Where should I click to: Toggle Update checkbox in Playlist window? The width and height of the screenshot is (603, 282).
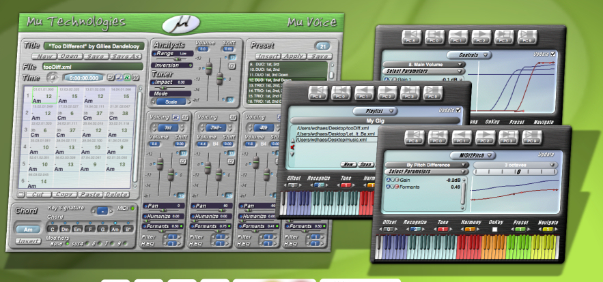458,110
